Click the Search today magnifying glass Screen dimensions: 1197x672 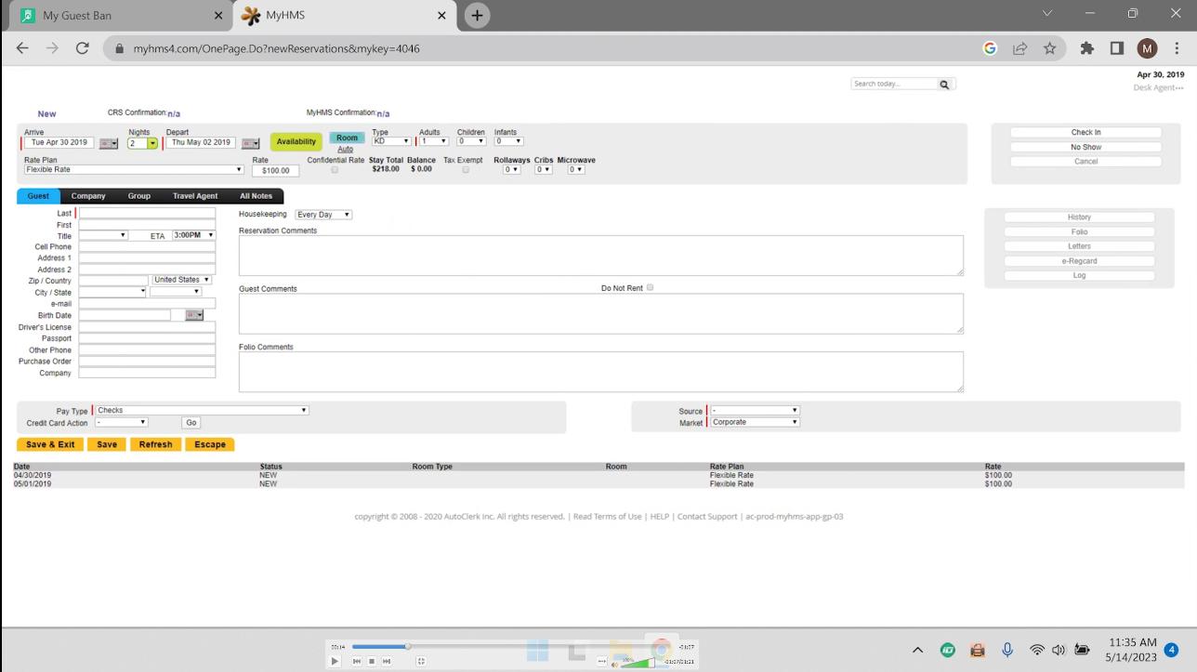point(944,84)
